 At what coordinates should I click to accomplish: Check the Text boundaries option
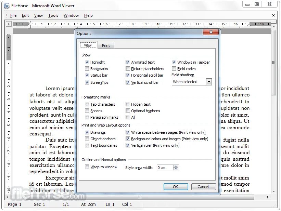[x=87, y=145]
